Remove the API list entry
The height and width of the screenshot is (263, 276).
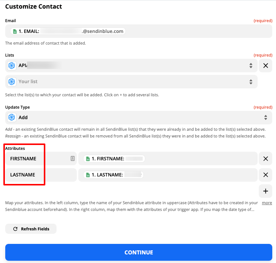coord(266,66)
